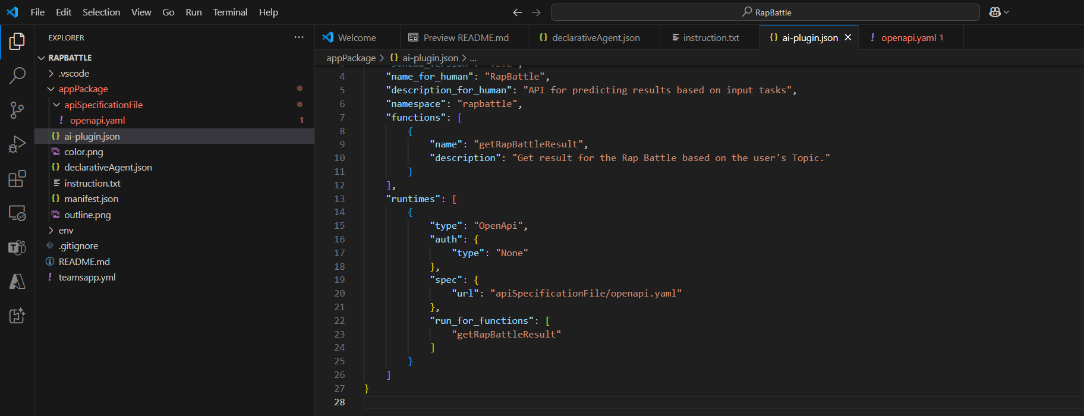Open the Selection menu
Viewport: 1084px width, 416px height.
(101, 12)
